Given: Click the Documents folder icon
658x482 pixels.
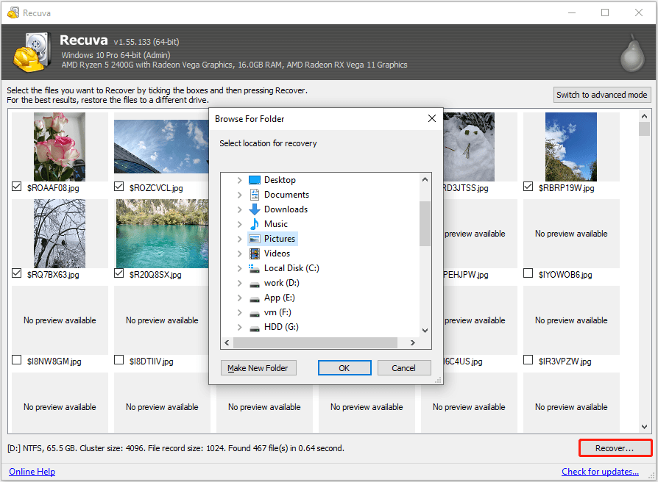Looking at the screenshot, I should [x=255, y=195].
